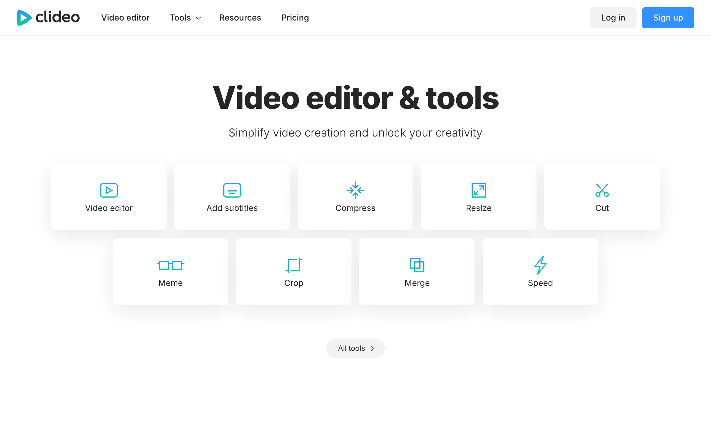The width and height of the screenshot is (711, 444).
Task: Click the 'Video editor' card label
Action: [109, 208]
